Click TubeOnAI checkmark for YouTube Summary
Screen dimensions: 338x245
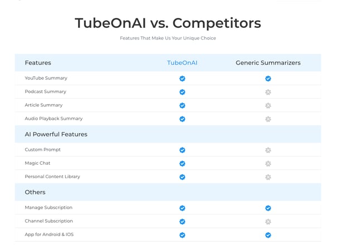[182, 79]
